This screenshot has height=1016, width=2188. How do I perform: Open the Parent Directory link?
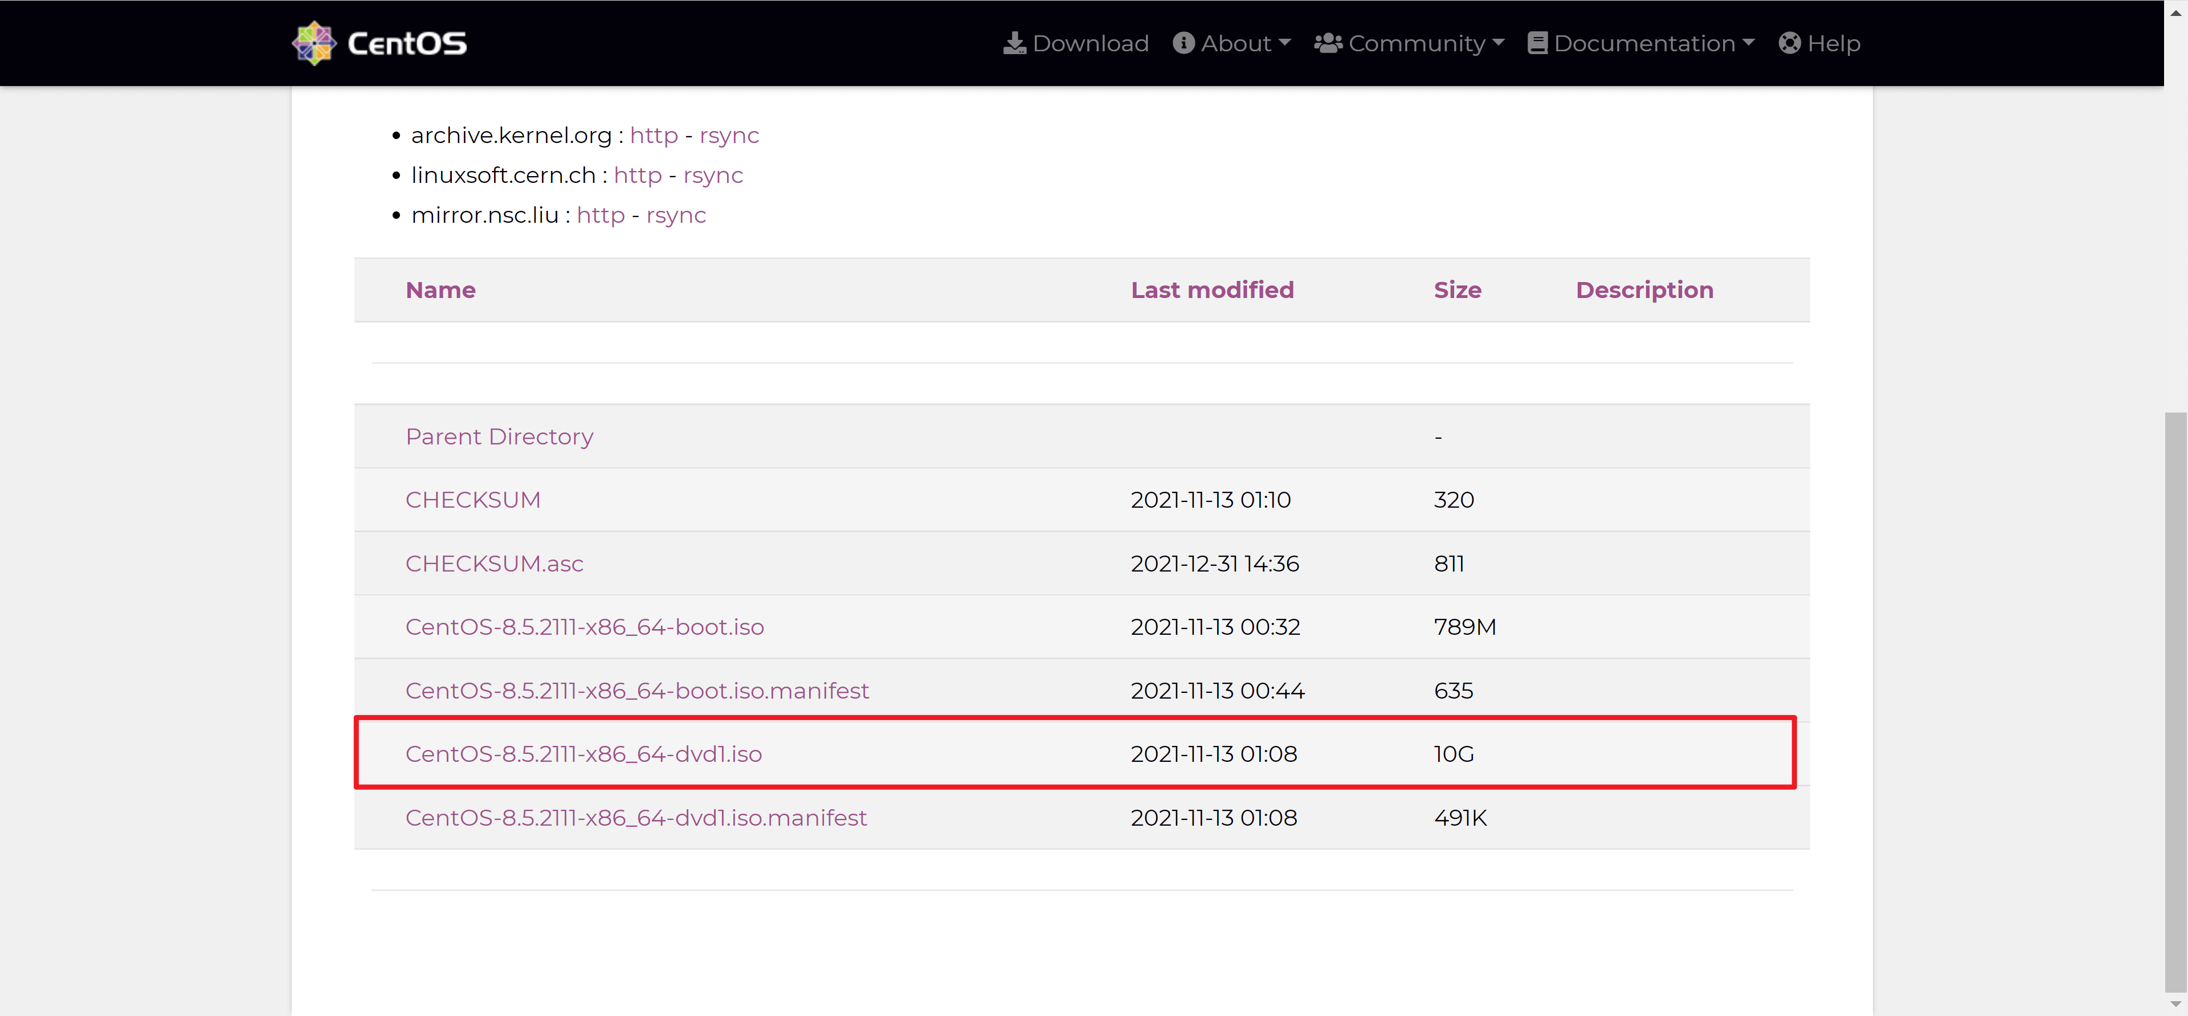coord(499,436)
